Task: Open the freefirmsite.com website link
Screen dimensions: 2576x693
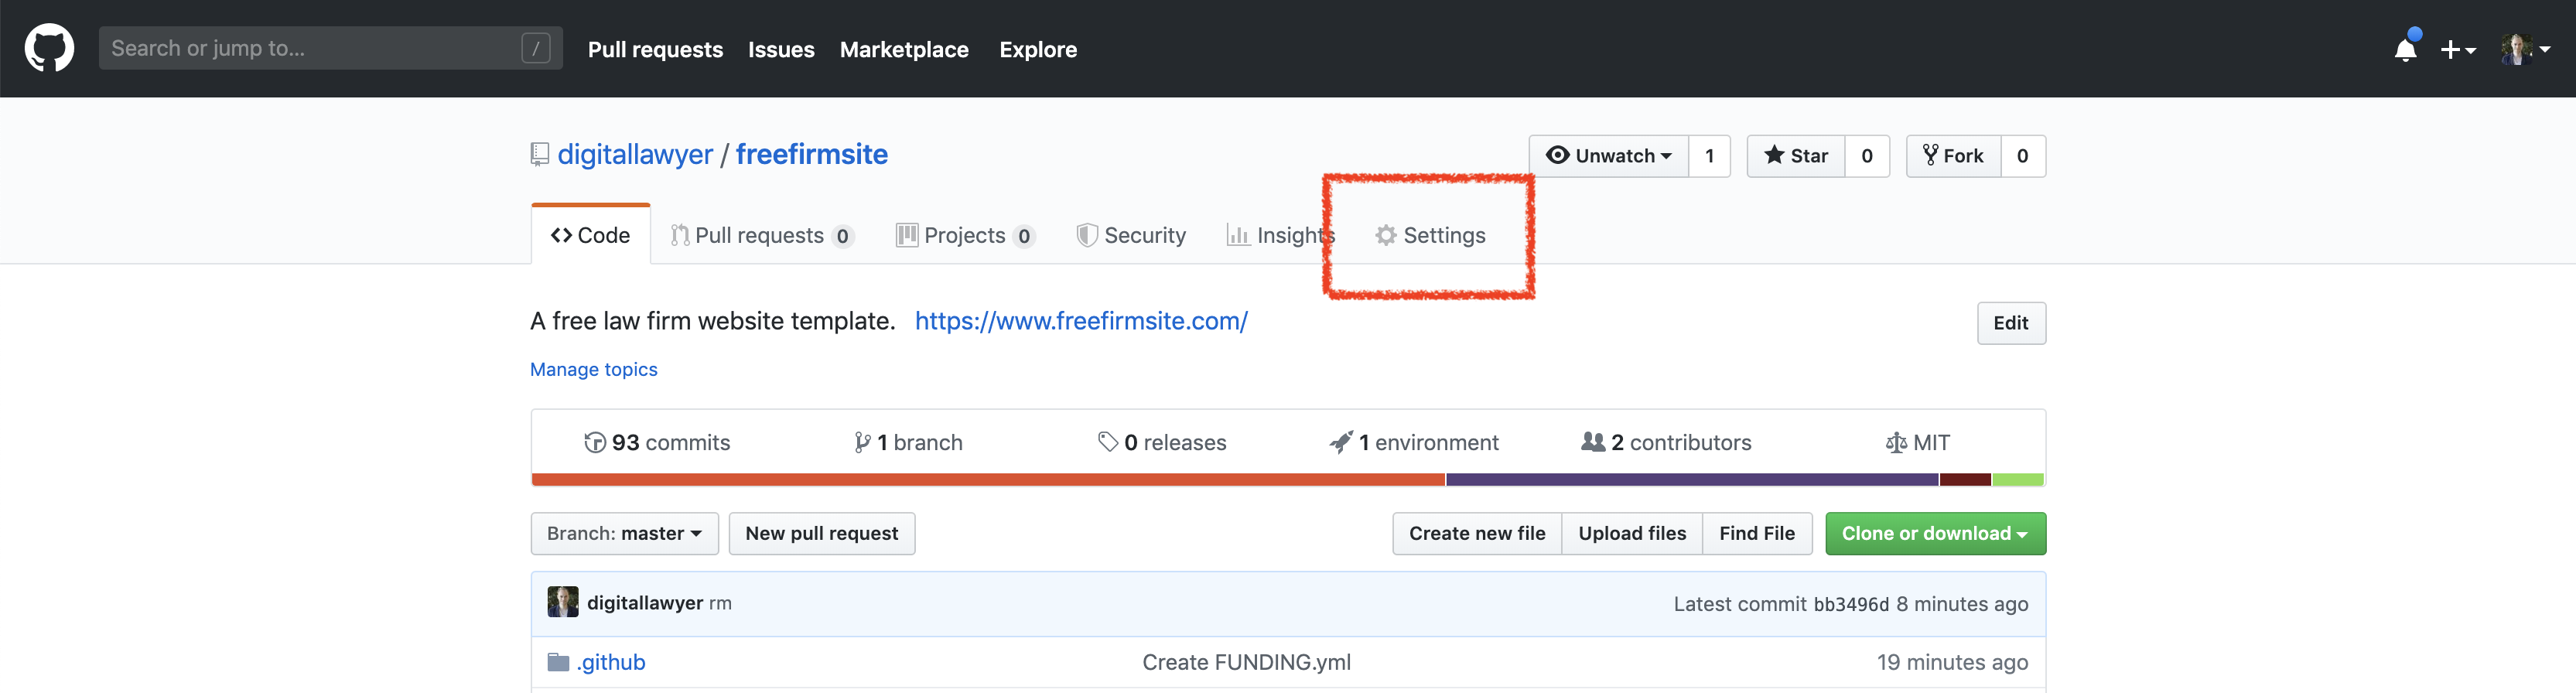Action: tap(1081, 321)
